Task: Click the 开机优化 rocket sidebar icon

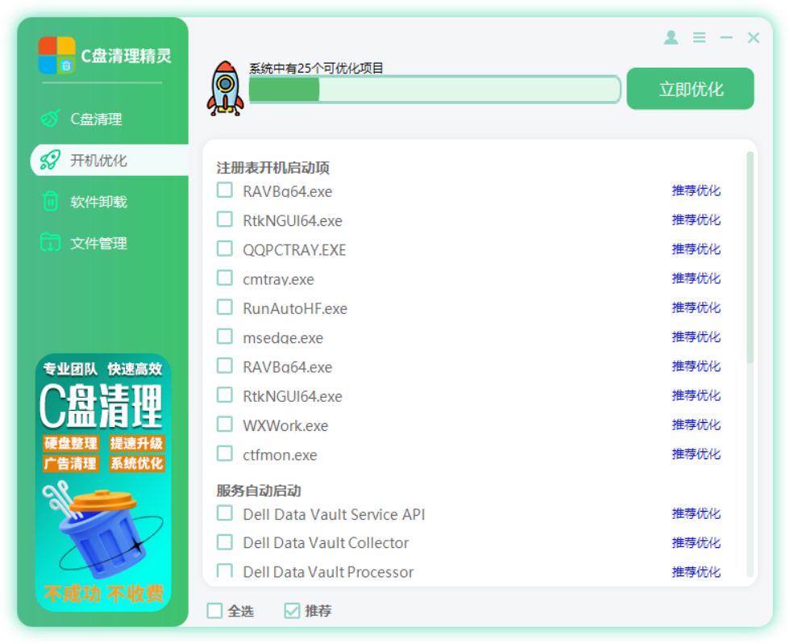Action: (x=50, y=160)
